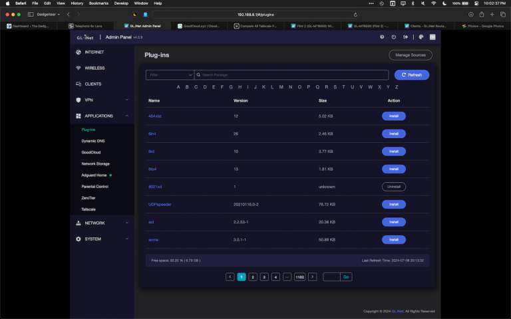The width and height of the screenshot is (511, 319).
Task: Open the Bookmarks menu in menu bar
Action: [x=98, y=3]
